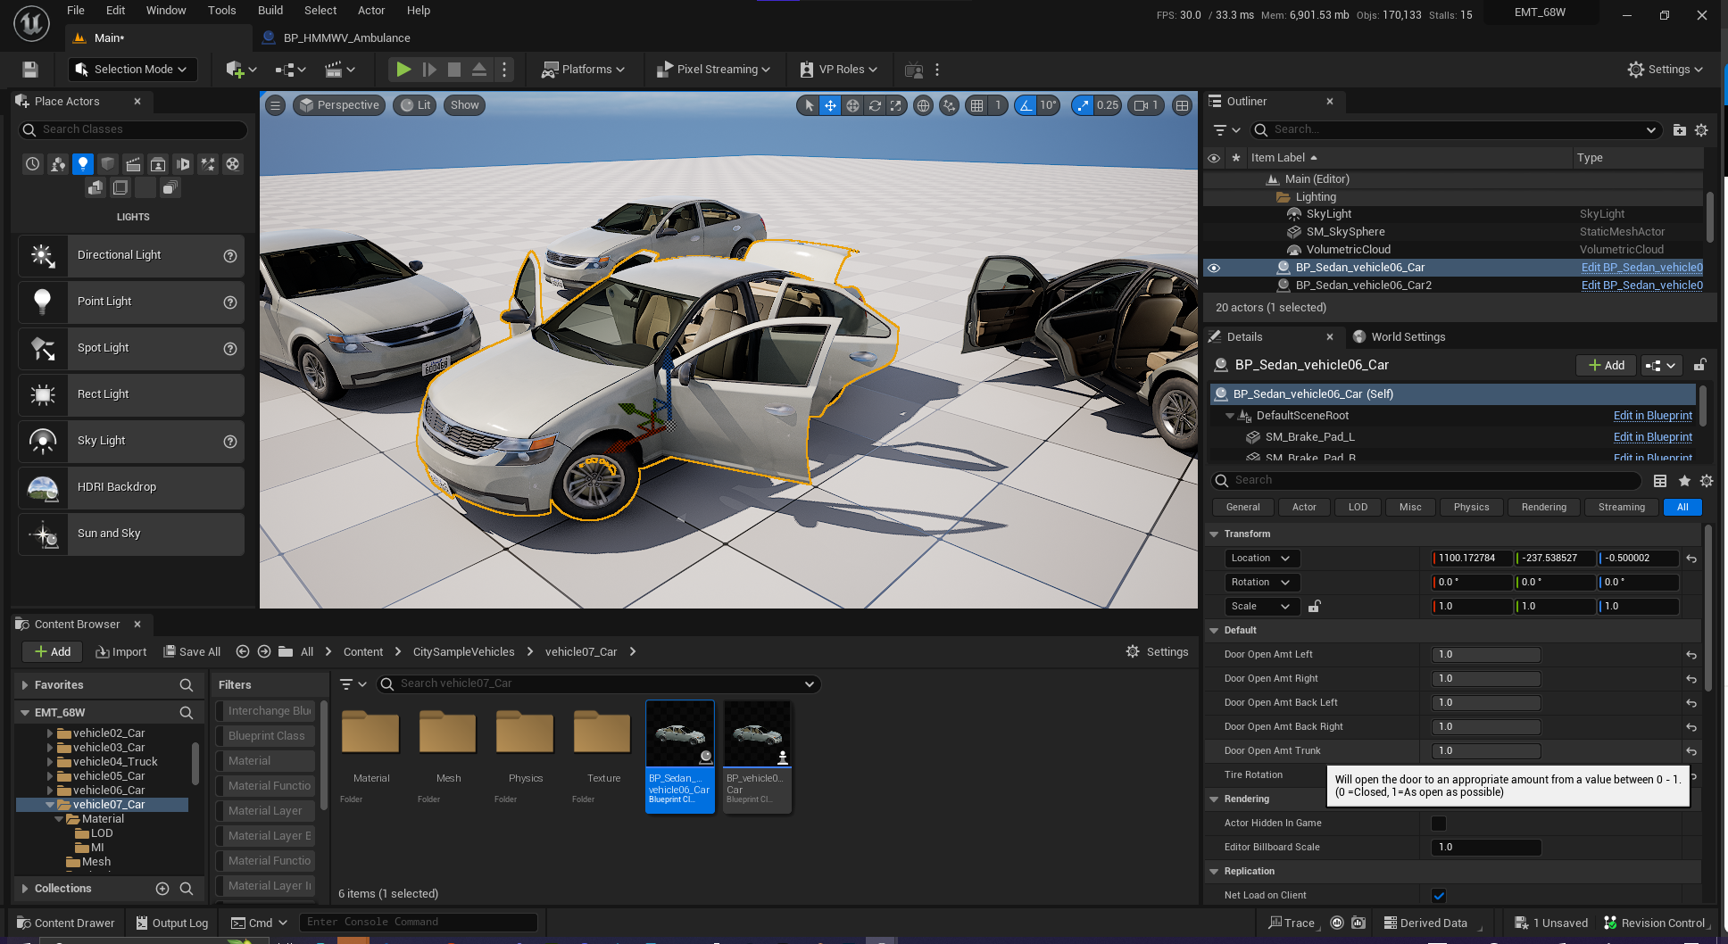Uncheck the Net Load on Client checkbox
This screenshot has width=1728, height=944.
point(1438,896)
